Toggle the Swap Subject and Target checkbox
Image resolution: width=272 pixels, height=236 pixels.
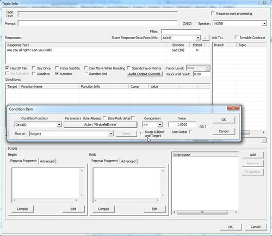[141, 133]
